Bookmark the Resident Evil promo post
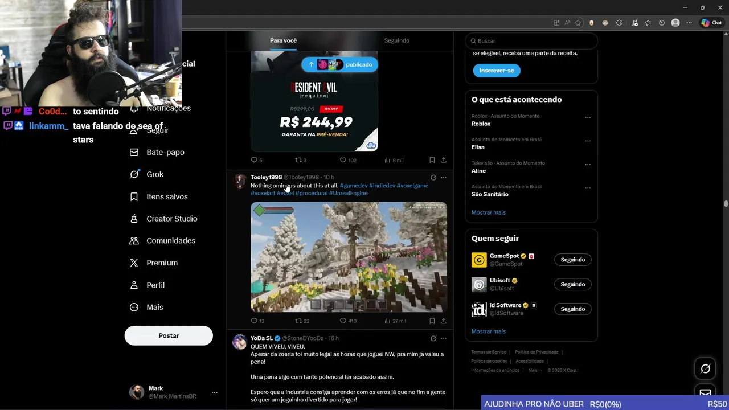Screen dimensions: 729x410 coord(432,160)
